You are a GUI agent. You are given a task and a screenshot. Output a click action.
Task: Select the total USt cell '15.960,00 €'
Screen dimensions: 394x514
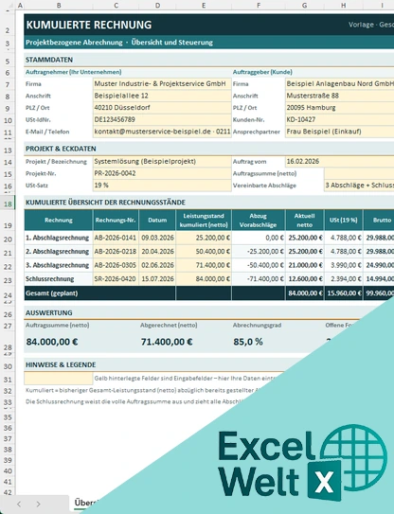point(344,293)
